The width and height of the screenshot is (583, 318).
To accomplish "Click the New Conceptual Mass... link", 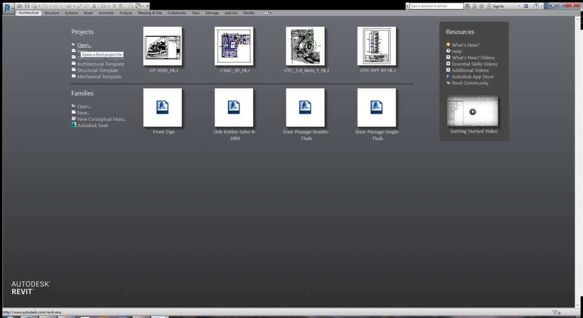I will coord(102,119).
